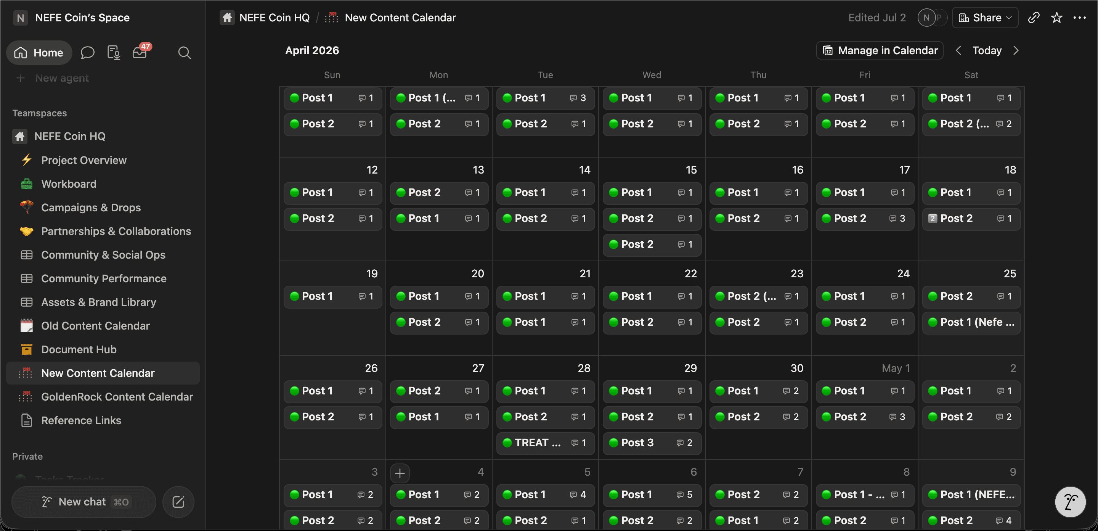
Task: Open the NEFE Coin's Space workspace switcher
Action: click(72, 18)
